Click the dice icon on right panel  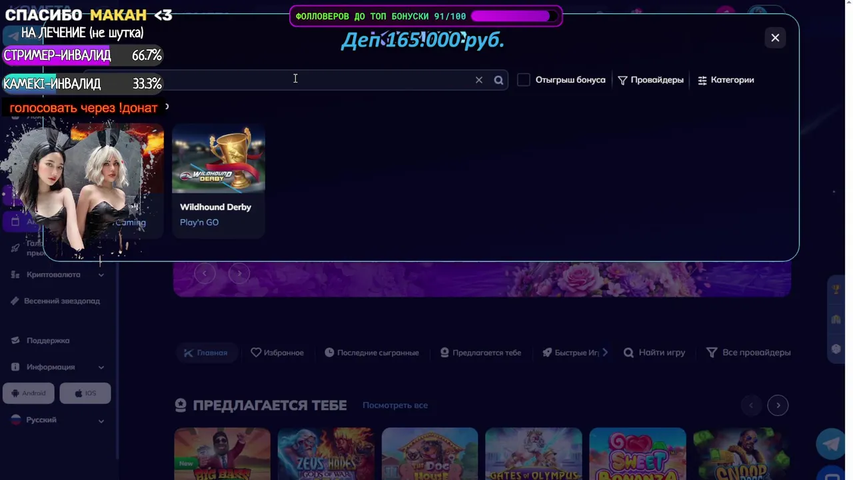pyautogui.click(x=836, y=349)
